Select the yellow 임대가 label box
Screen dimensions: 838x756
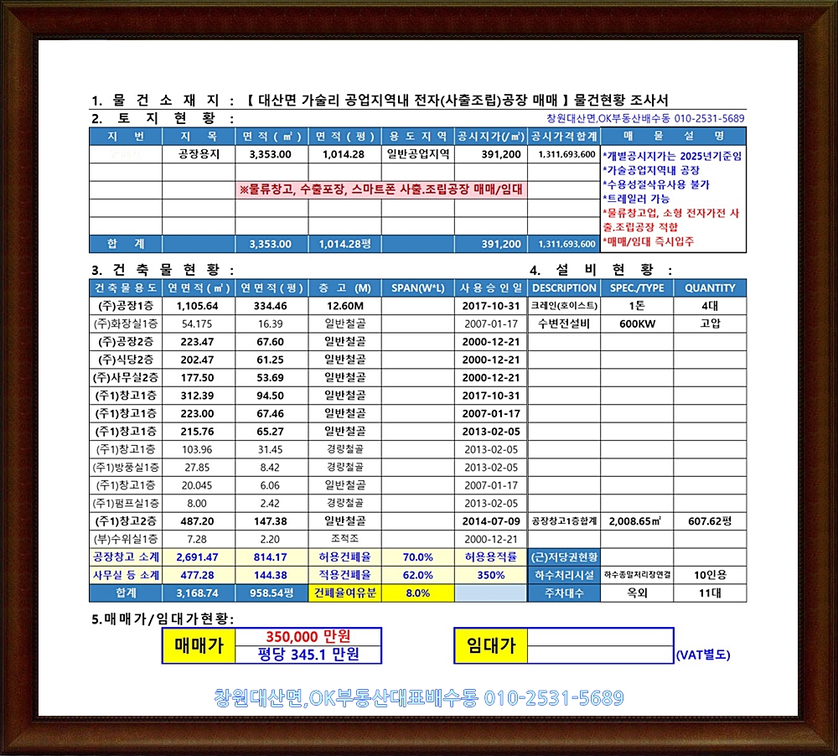click(490, 645)
